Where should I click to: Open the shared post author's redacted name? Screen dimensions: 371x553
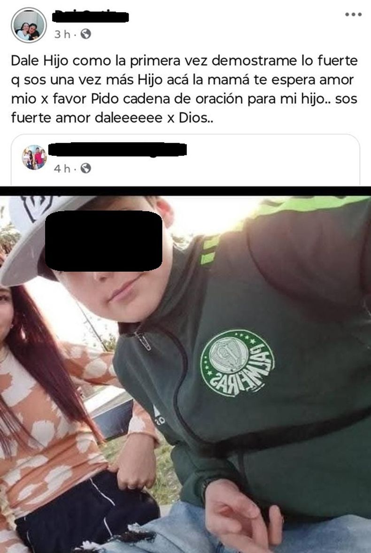pos(117,149)
